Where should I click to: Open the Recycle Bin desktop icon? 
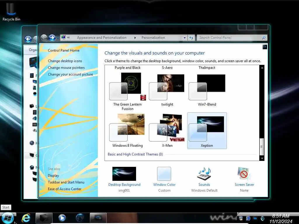(x=11, y=11)
